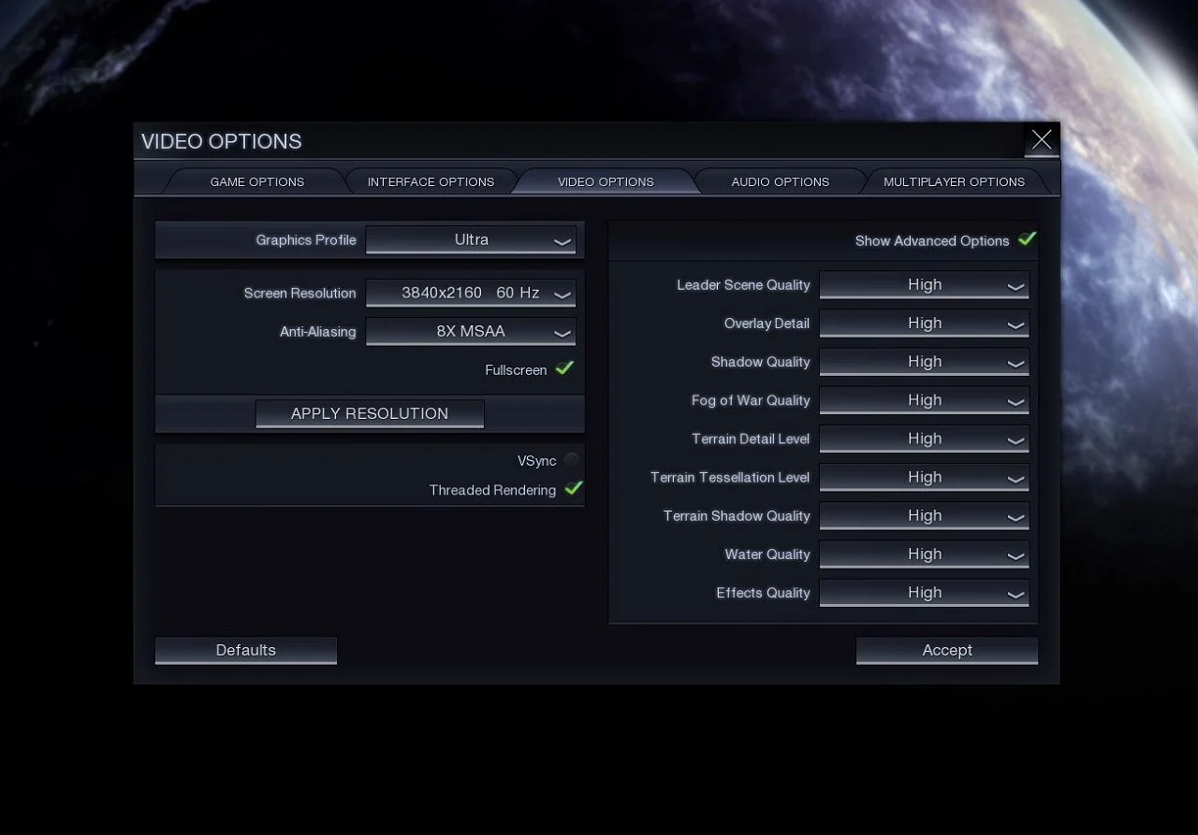
Task: Expand the Overlay Detail dropdown
Action: pos(925,324)
